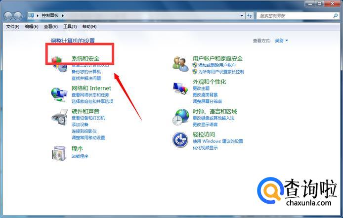Click the 卸载程序 link
Image resolution: width=343 pixels, height=218 pixels.
click(x=80, y=156)
